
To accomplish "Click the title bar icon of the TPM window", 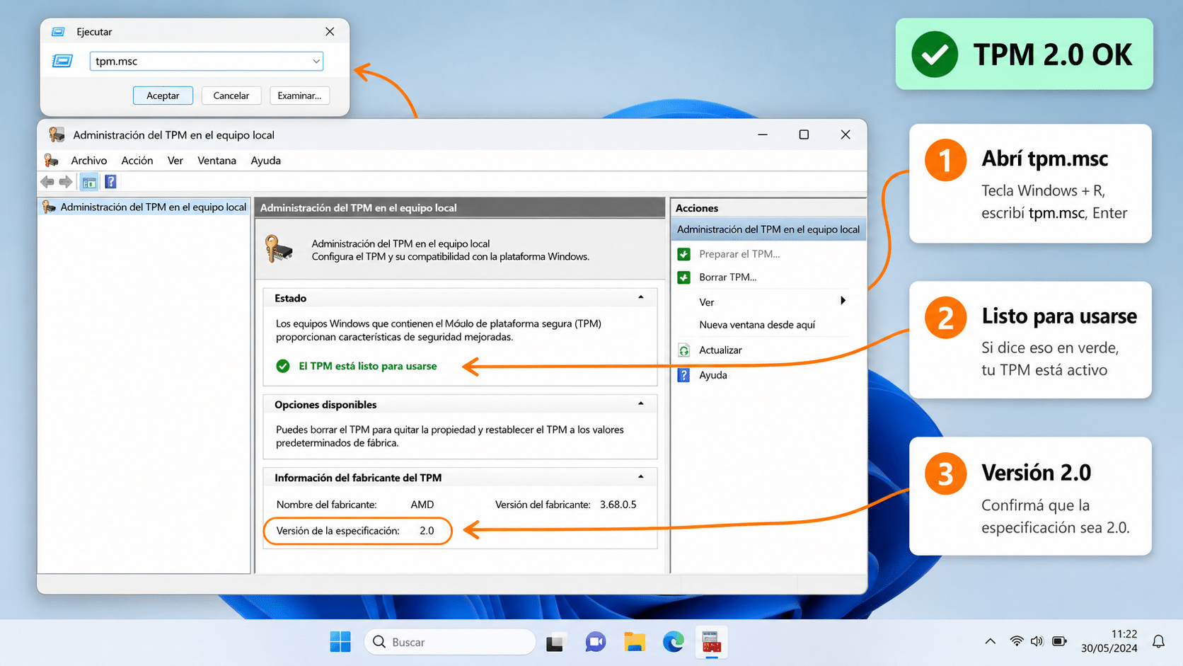I will pos(57,134).
